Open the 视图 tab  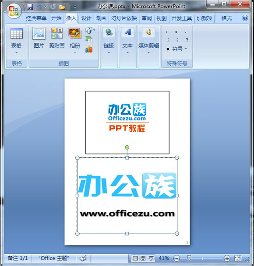(162, 18)
